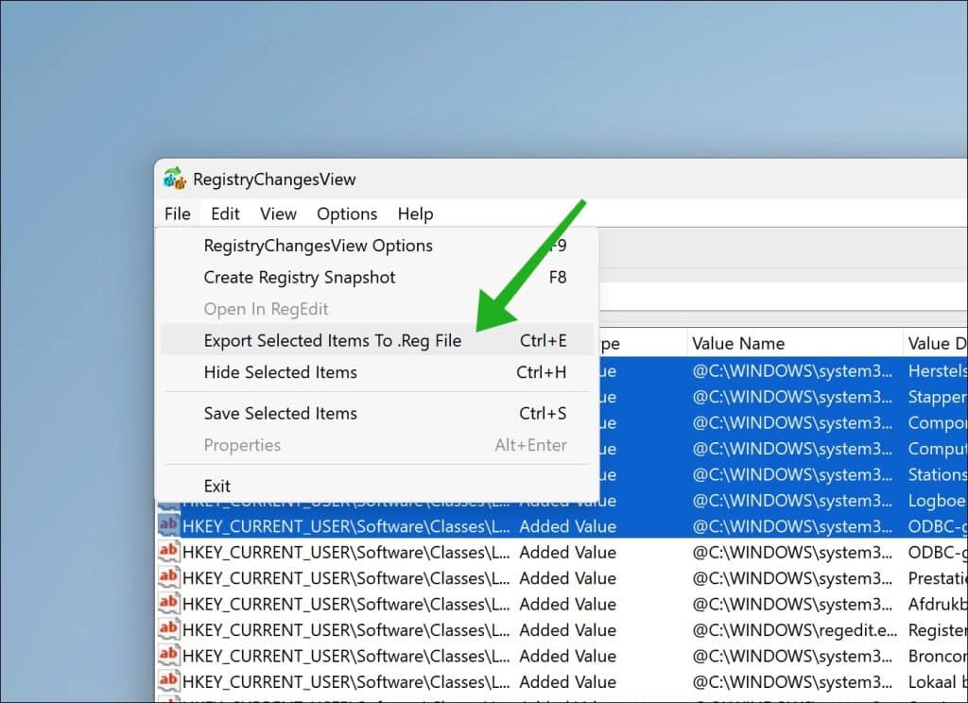Click the ab icon in the Afdrukb row
Viewport: 968px width, 703px height.
tap(168, 603)
